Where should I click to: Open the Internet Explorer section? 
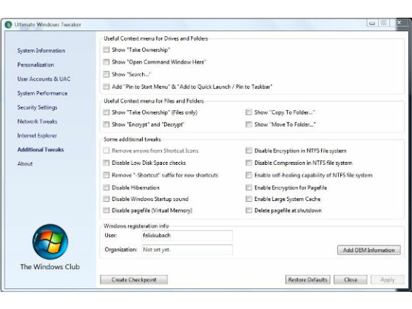tap(37, 135)
